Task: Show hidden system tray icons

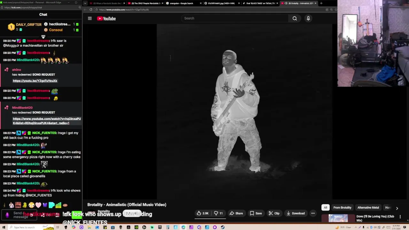Action: (x=356, y=227)
